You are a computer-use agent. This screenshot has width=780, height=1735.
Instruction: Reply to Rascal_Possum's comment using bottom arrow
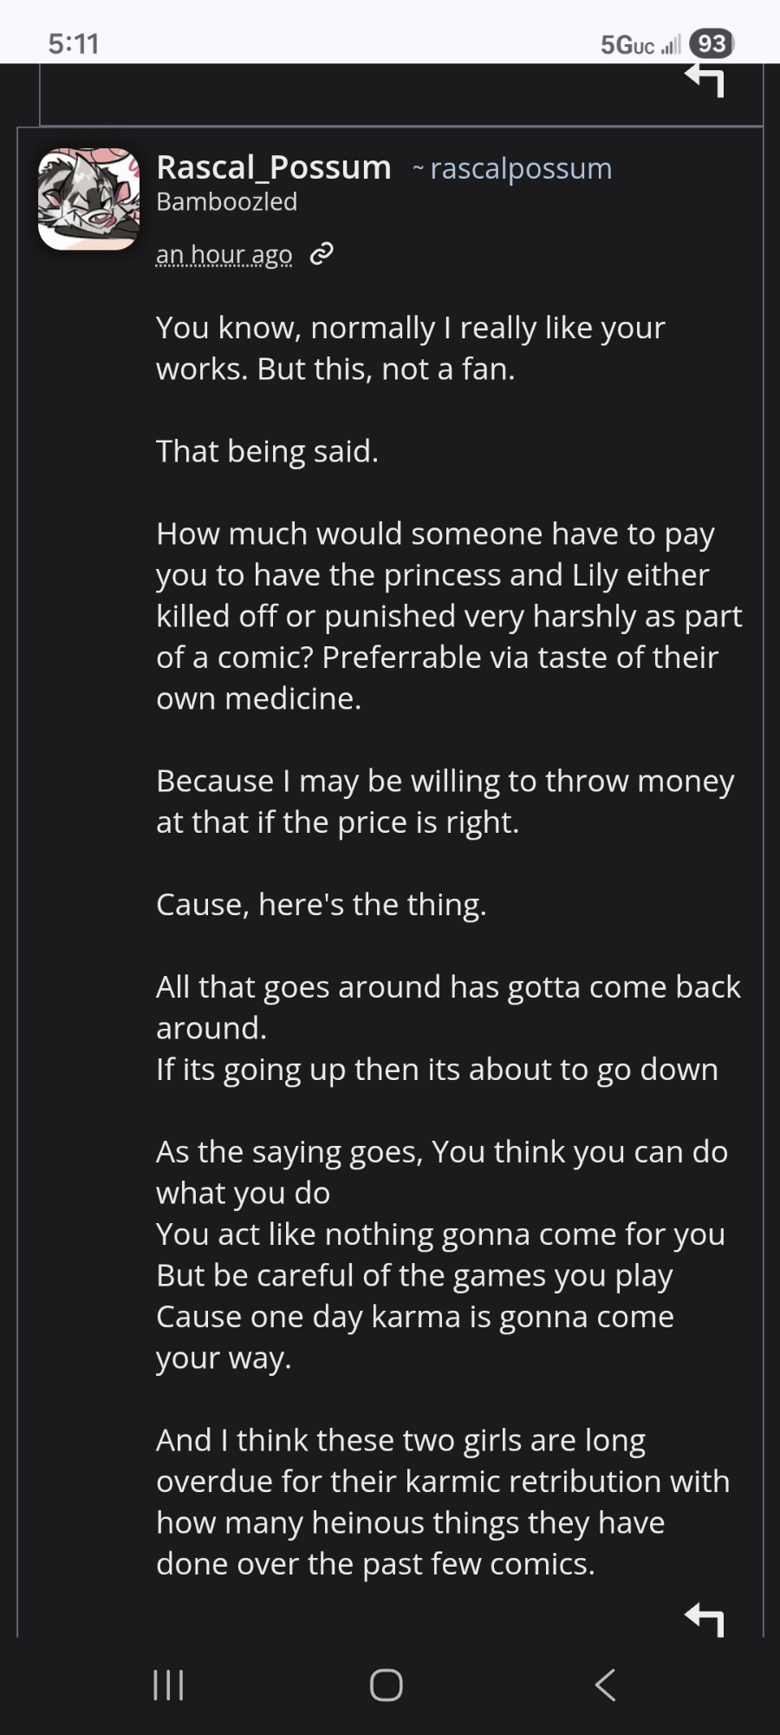704,1618
